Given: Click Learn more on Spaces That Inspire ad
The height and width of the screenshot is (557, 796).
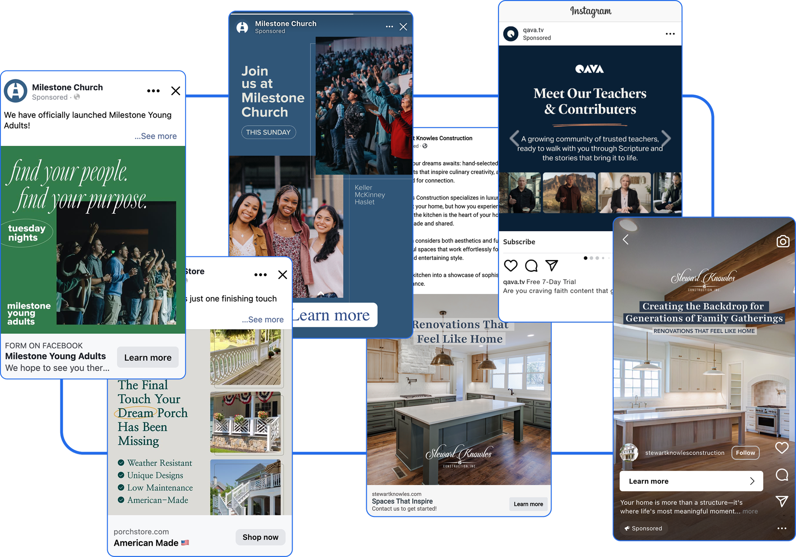Looking at the screenshot, I should 528,504.
